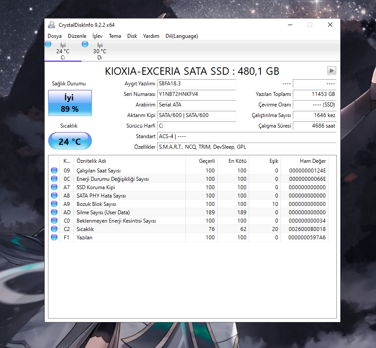Select the SSD Koruma Kipi row text

96,187
